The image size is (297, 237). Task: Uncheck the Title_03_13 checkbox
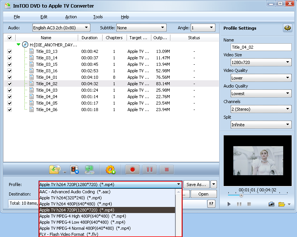click(x=10, y=51)
